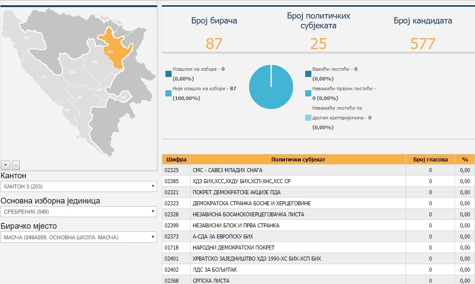Zoom out the map with minus button

click(16, 165)
